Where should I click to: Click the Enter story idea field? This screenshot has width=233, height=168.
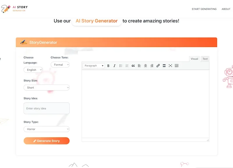pos(46,108)
